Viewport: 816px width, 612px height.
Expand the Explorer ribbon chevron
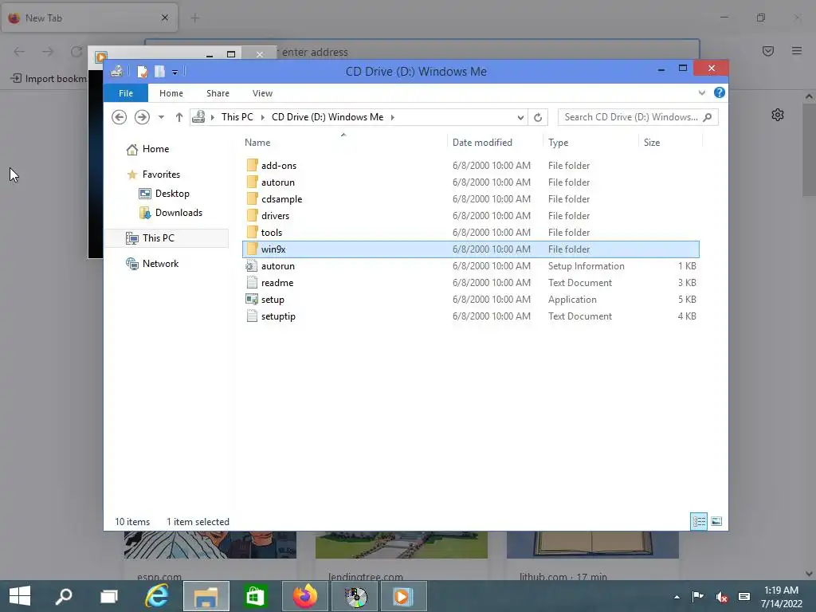701,92
